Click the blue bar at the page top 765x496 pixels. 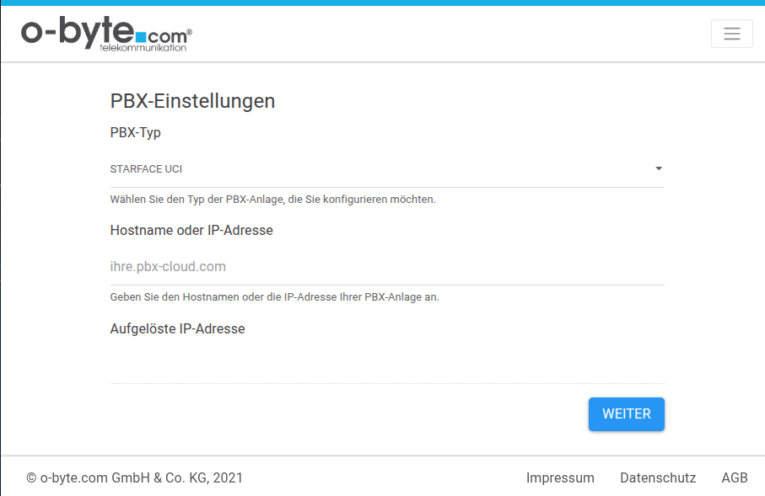coord(382,3)
